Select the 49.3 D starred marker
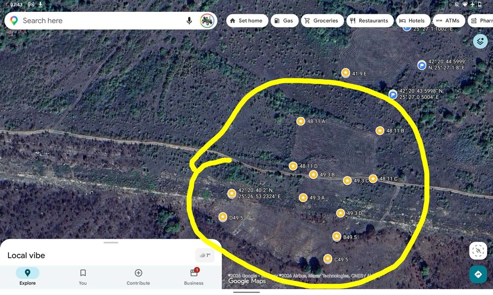The image size is (493, 295). pyautogui.click(x=341, y=213)
